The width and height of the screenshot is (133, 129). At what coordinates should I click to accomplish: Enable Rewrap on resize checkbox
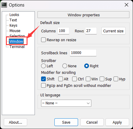[x=43, y=40]
